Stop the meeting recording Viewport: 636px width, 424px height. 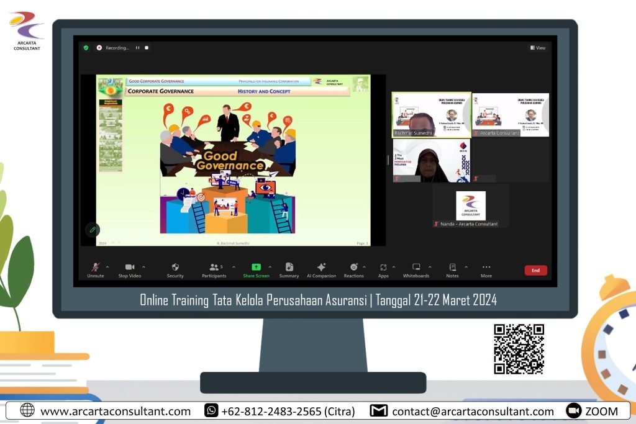tap(147, 48)
